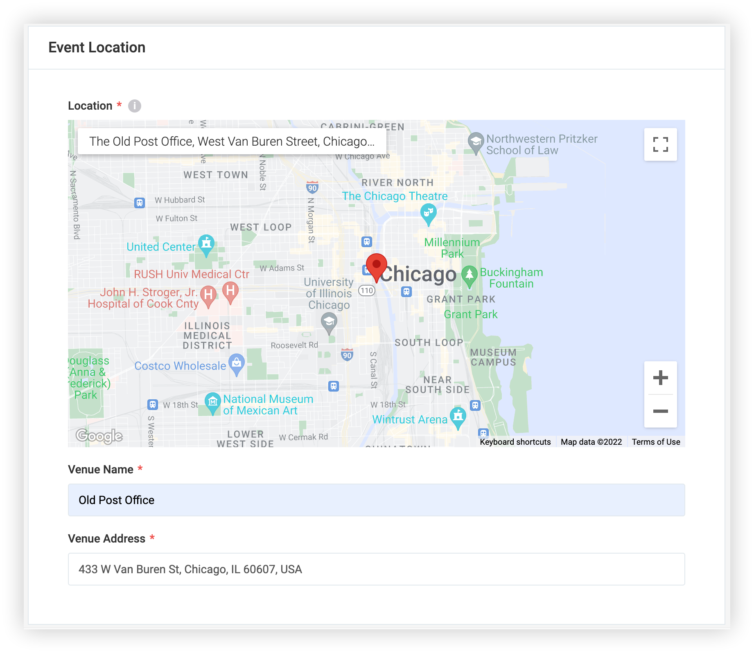The image size is (754, 653).
Task: Click transit station icon near W 18th St left
Action: click(153, 405)
